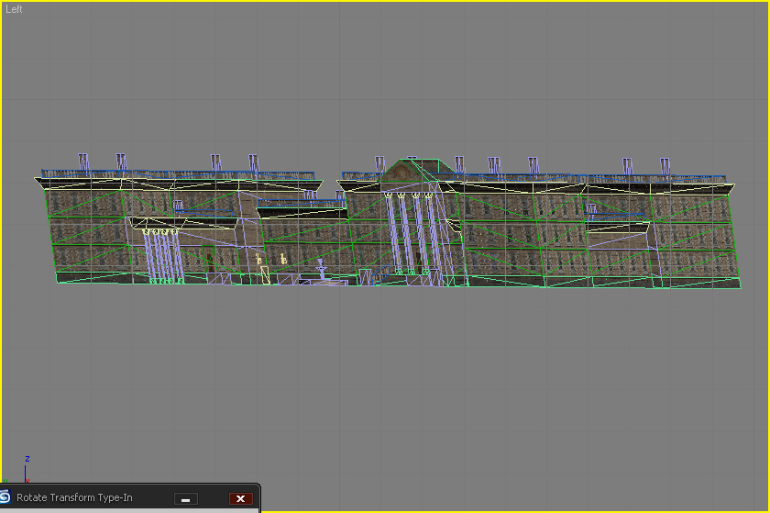This screenshot has width=770, height=513.
Task: Click the 3ds Max icon in dialog title
Action: 5,497
